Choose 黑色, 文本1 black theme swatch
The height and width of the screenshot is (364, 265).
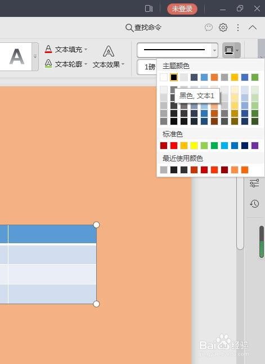point(174,77)
